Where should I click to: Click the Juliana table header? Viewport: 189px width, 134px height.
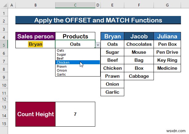pos(167,36)
